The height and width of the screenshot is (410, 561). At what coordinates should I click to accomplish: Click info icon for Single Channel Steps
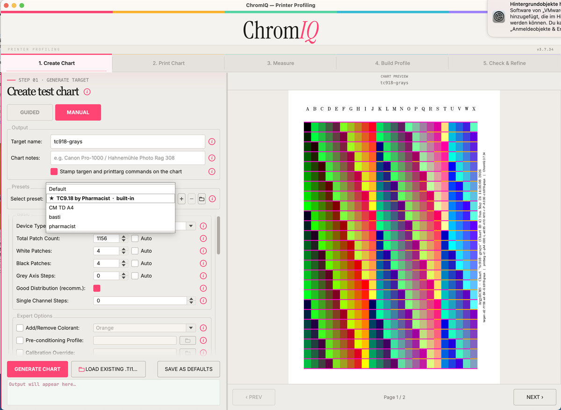pyautogui.click(x=203, y=301)
